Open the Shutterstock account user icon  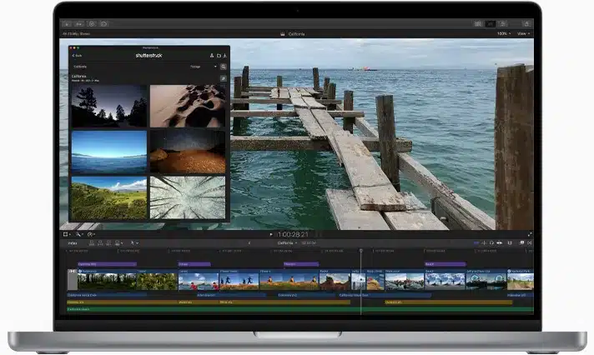pos(212,56)
